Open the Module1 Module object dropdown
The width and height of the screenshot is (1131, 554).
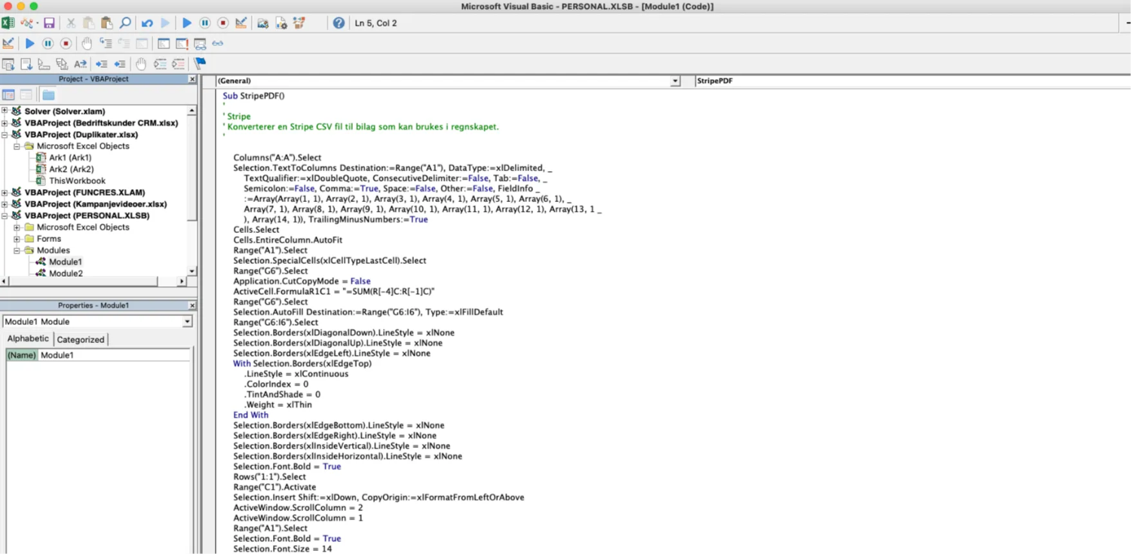pyautogui.click(x=188, y=322)
